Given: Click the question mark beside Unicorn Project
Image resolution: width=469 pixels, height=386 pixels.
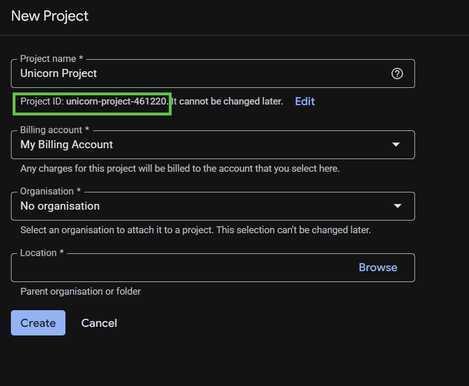Looking at the screenshot, I should click(397, 74).
